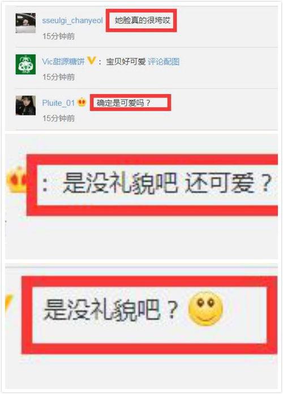
Task: Click the 宝贝好可爱 comment text
Action: tap(126, 62)
